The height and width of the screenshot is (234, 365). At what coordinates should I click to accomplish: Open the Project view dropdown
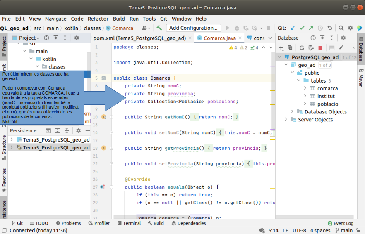(29, 38)
